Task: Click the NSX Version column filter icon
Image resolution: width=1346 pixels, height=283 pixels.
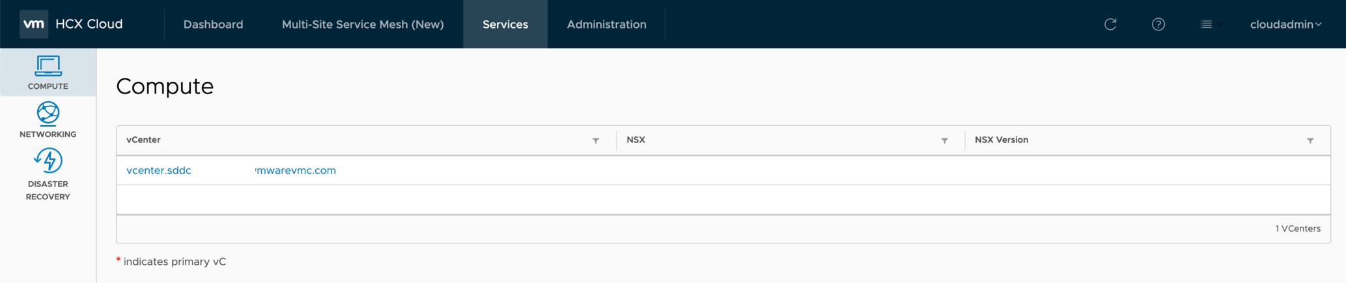Action: tap(1310, 141)
